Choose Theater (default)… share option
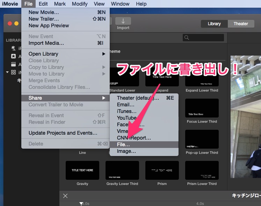Viewport: 261px width, 206px height. point(144,98)
